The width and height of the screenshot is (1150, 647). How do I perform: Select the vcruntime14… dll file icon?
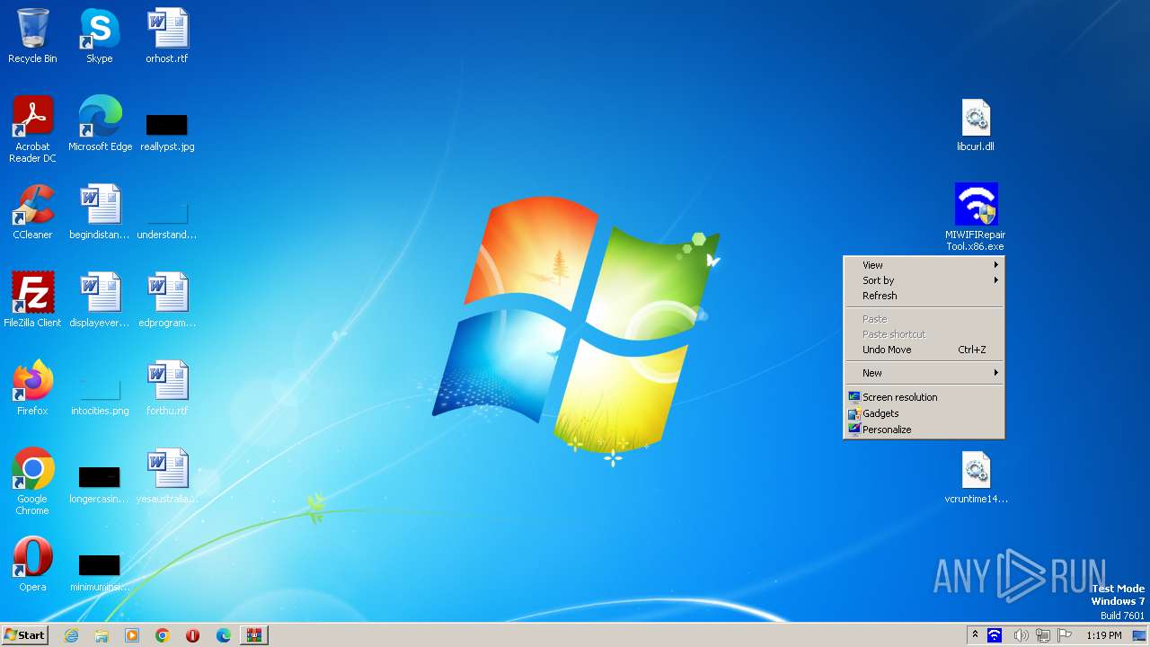tap(976, 476)
